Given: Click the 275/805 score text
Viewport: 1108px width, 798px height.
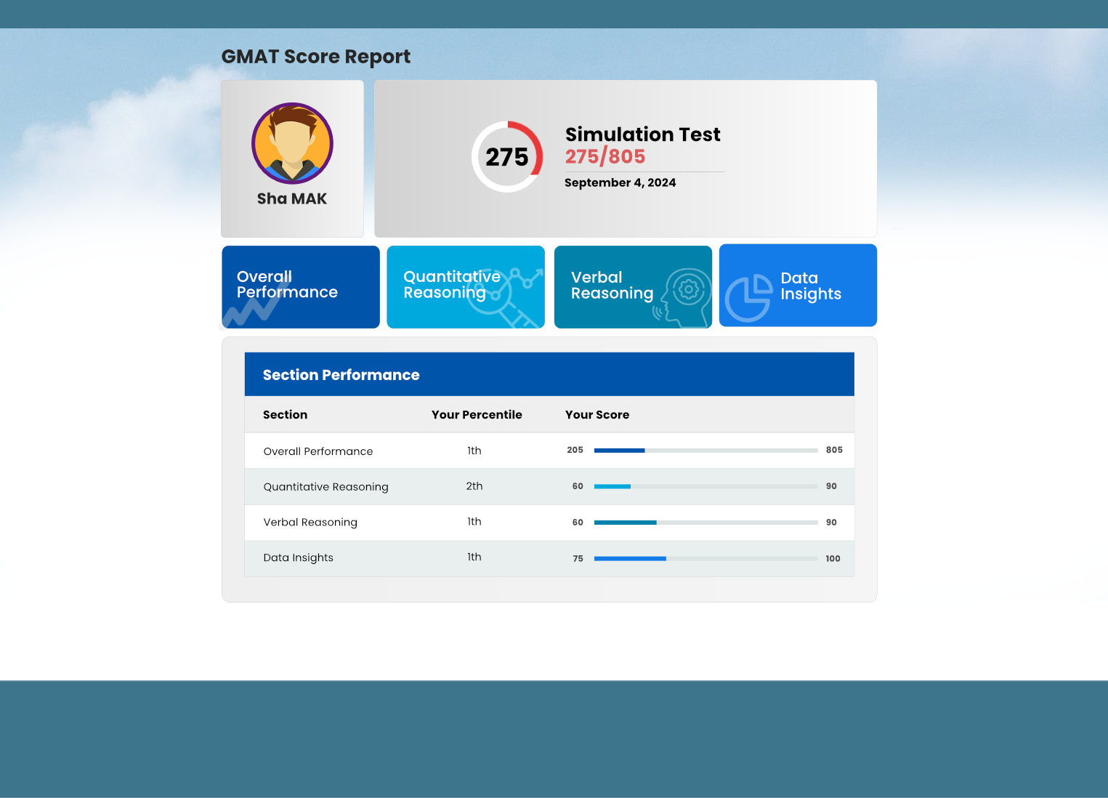Looking at the screenshot, I should pyautogui.click(x=605, y=156).
